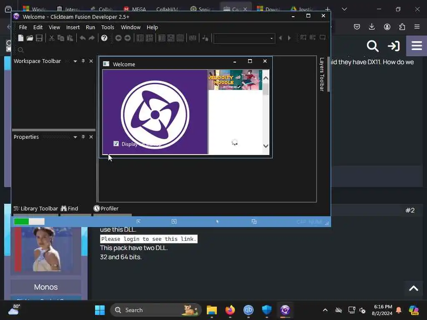The height and width of the screenshot is (320, 427).
Task: Click the forum search magnifier icon
Action: tap(372, 46)
